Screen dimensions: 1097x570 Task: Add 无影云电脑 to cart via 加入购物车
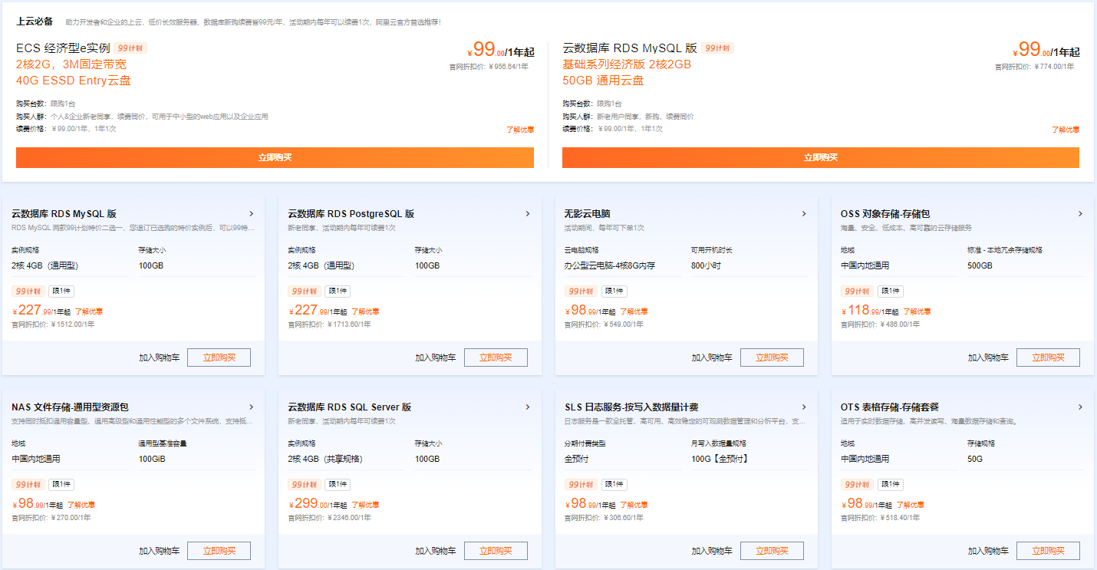711,357
